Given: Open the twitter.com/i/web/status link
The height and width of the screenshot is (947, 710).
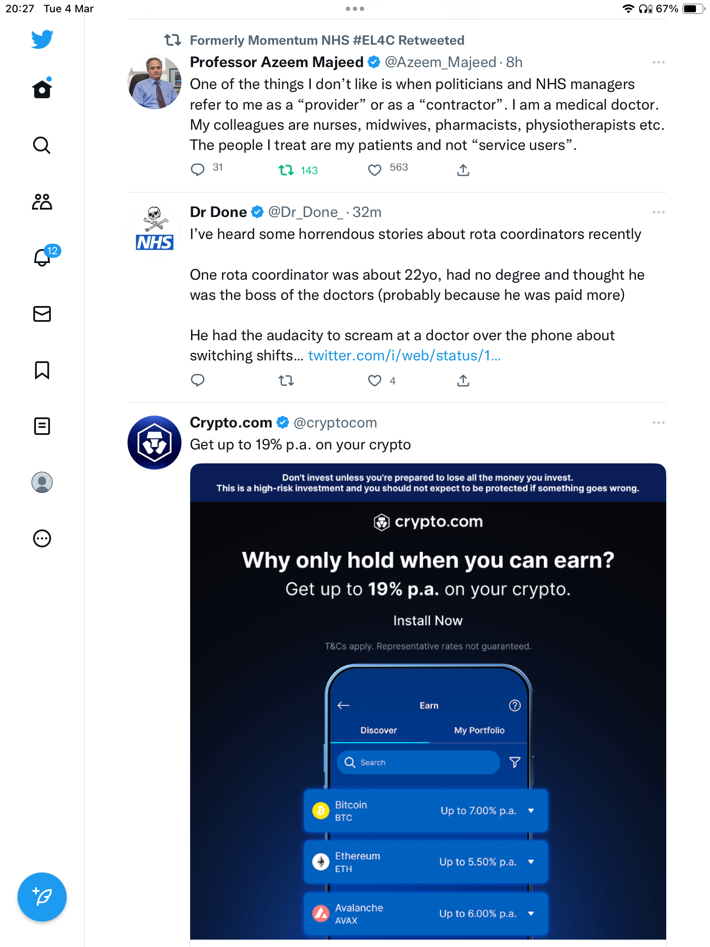Looking at the screenshot, I should [x=404, y=356].
